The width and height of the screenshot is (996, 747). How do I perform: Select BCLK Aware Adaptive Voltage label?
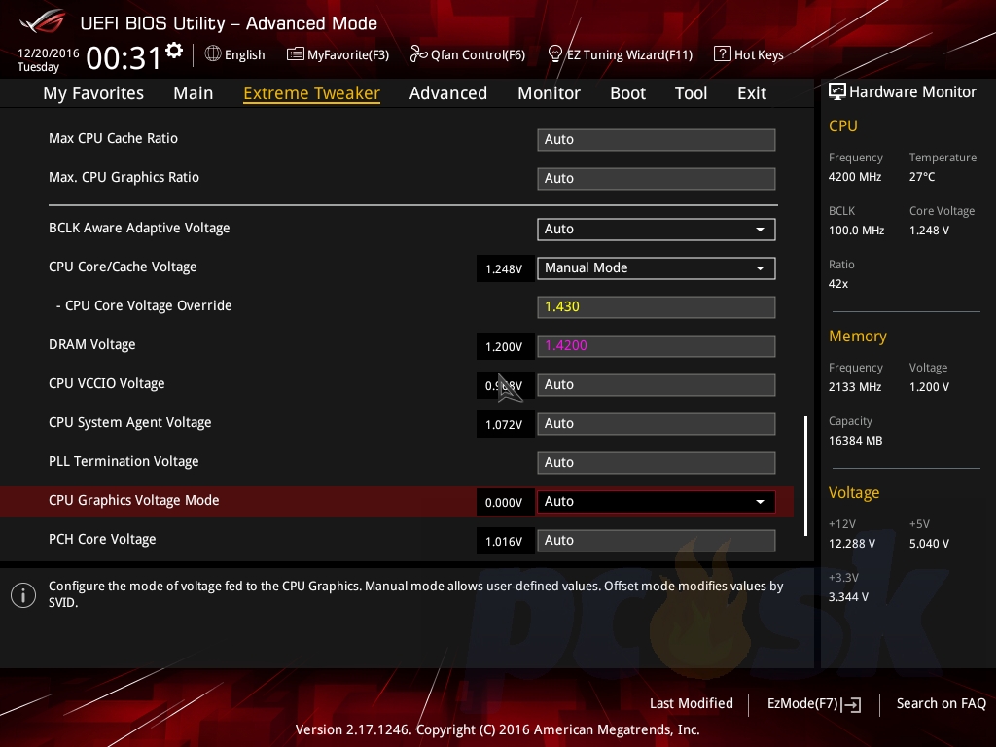pyautogui.click(x=139, y=228)
